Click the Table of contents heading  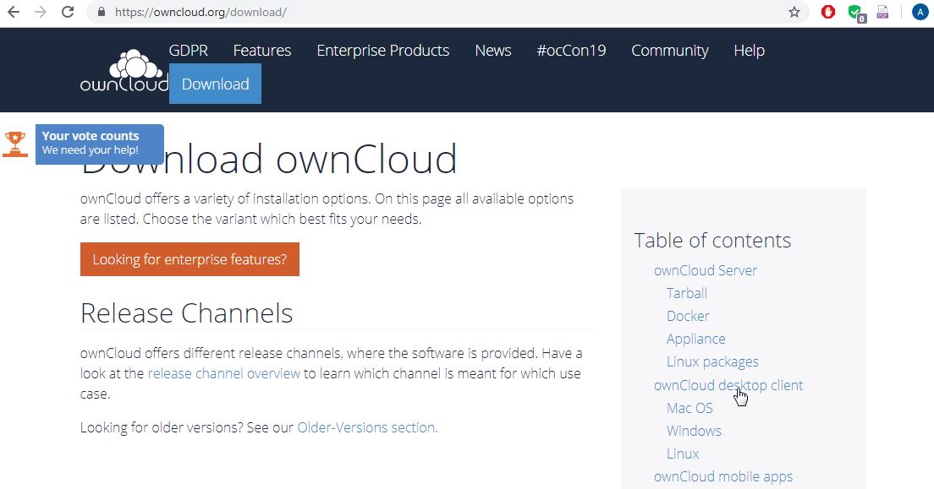point(712,241)
